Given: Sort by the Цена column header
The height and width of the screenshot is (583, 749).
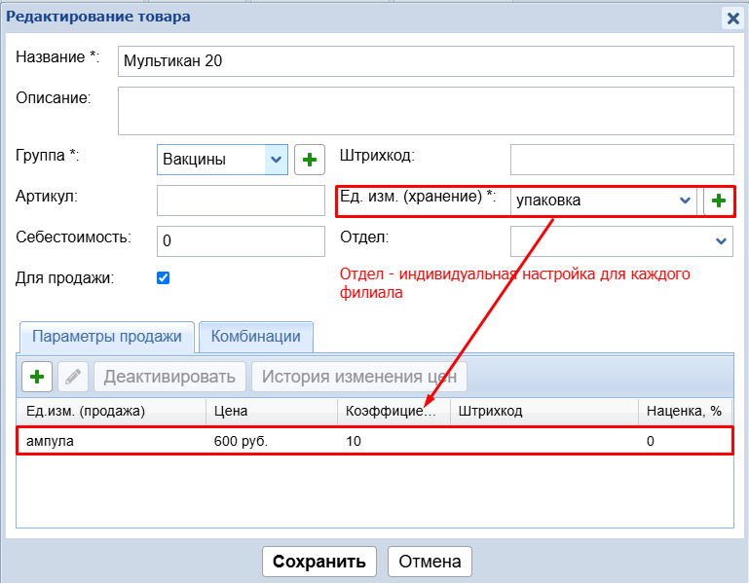Looking at the screenshot, I should click(x=271, y=411).
